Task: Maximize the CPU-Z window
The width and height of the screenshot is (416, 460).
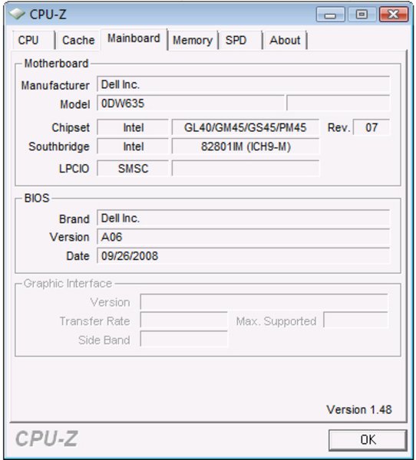Action: point(362,15)
